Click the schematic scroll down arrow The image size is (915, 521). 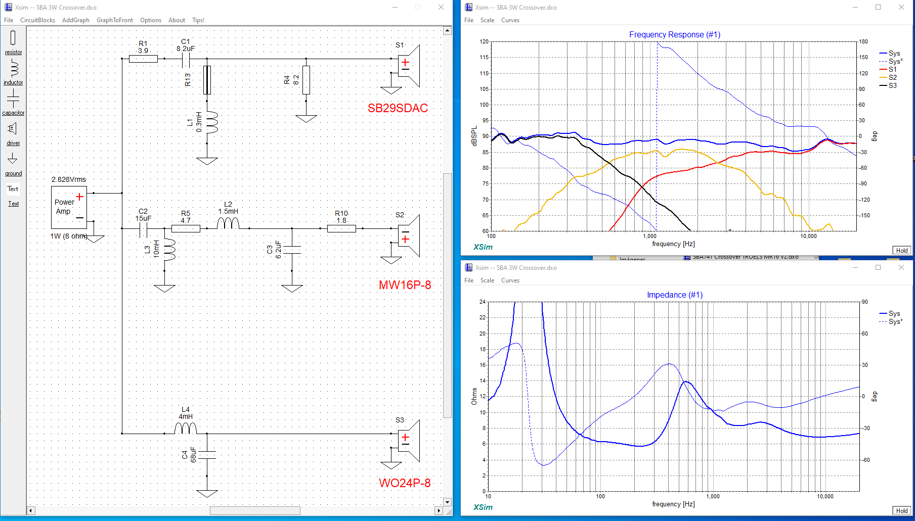[447, 502]
